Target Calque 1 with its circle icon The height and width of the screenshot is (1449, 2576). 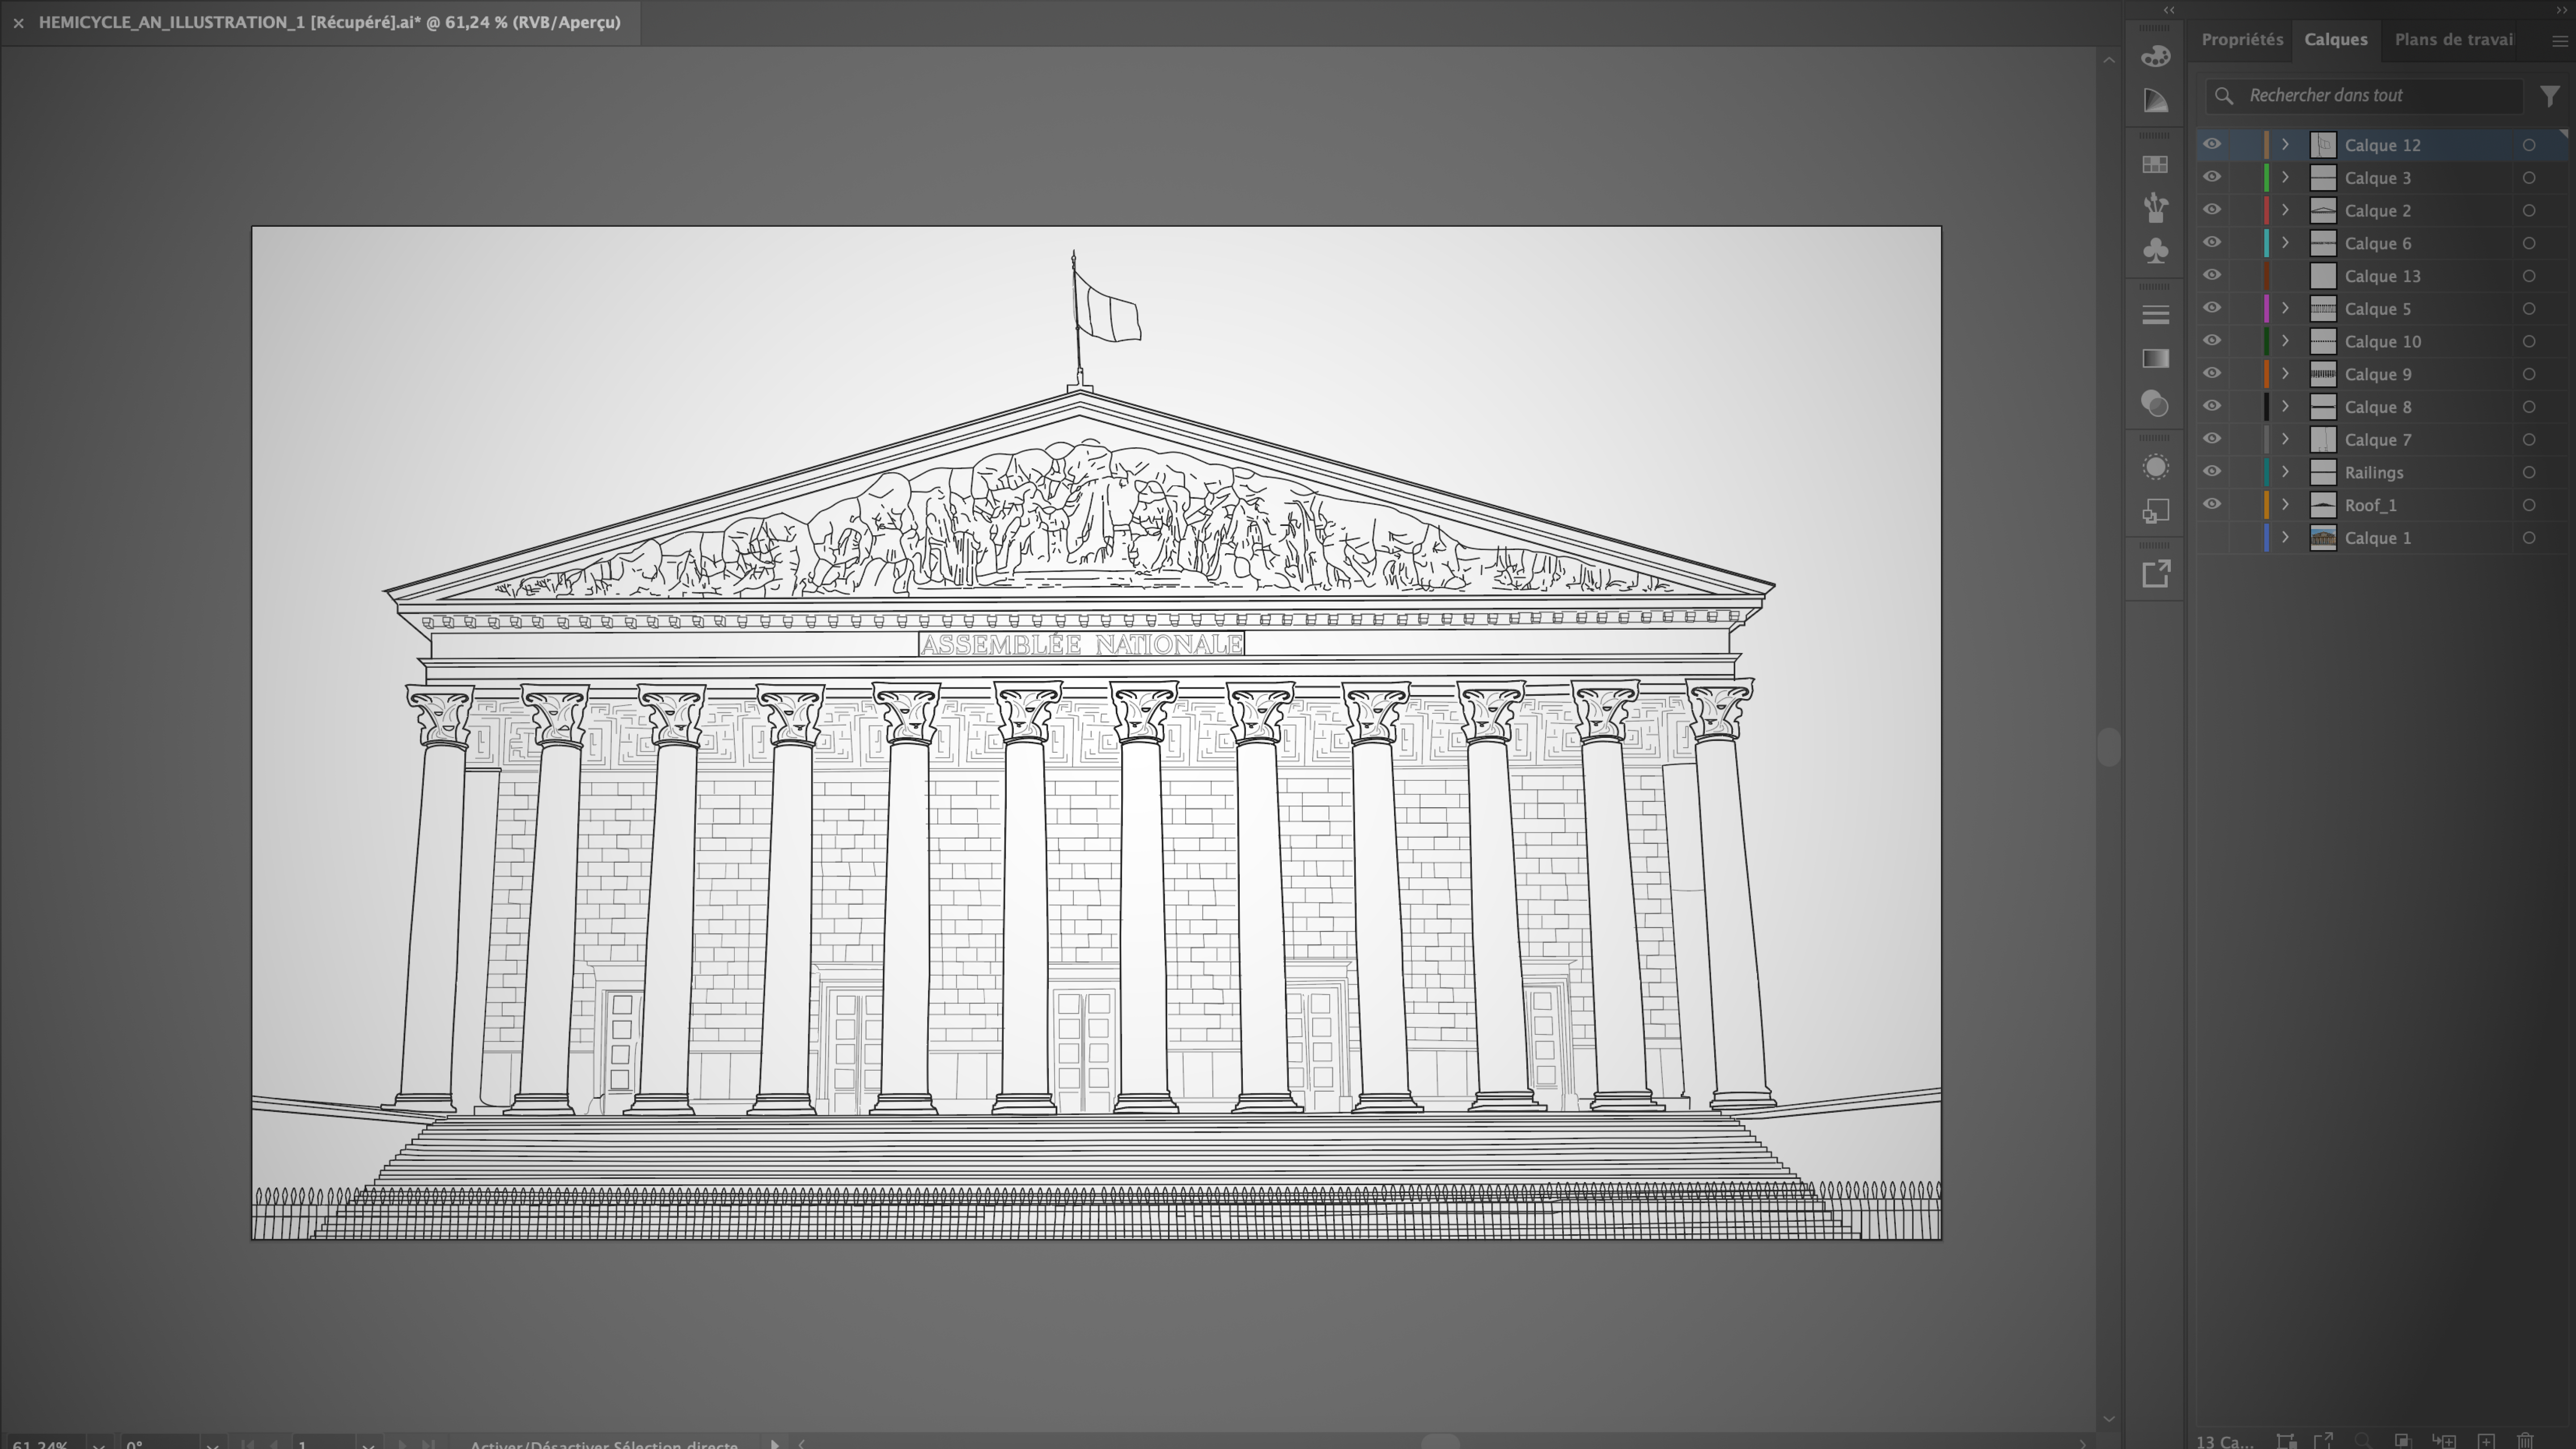coord(2528,539)
